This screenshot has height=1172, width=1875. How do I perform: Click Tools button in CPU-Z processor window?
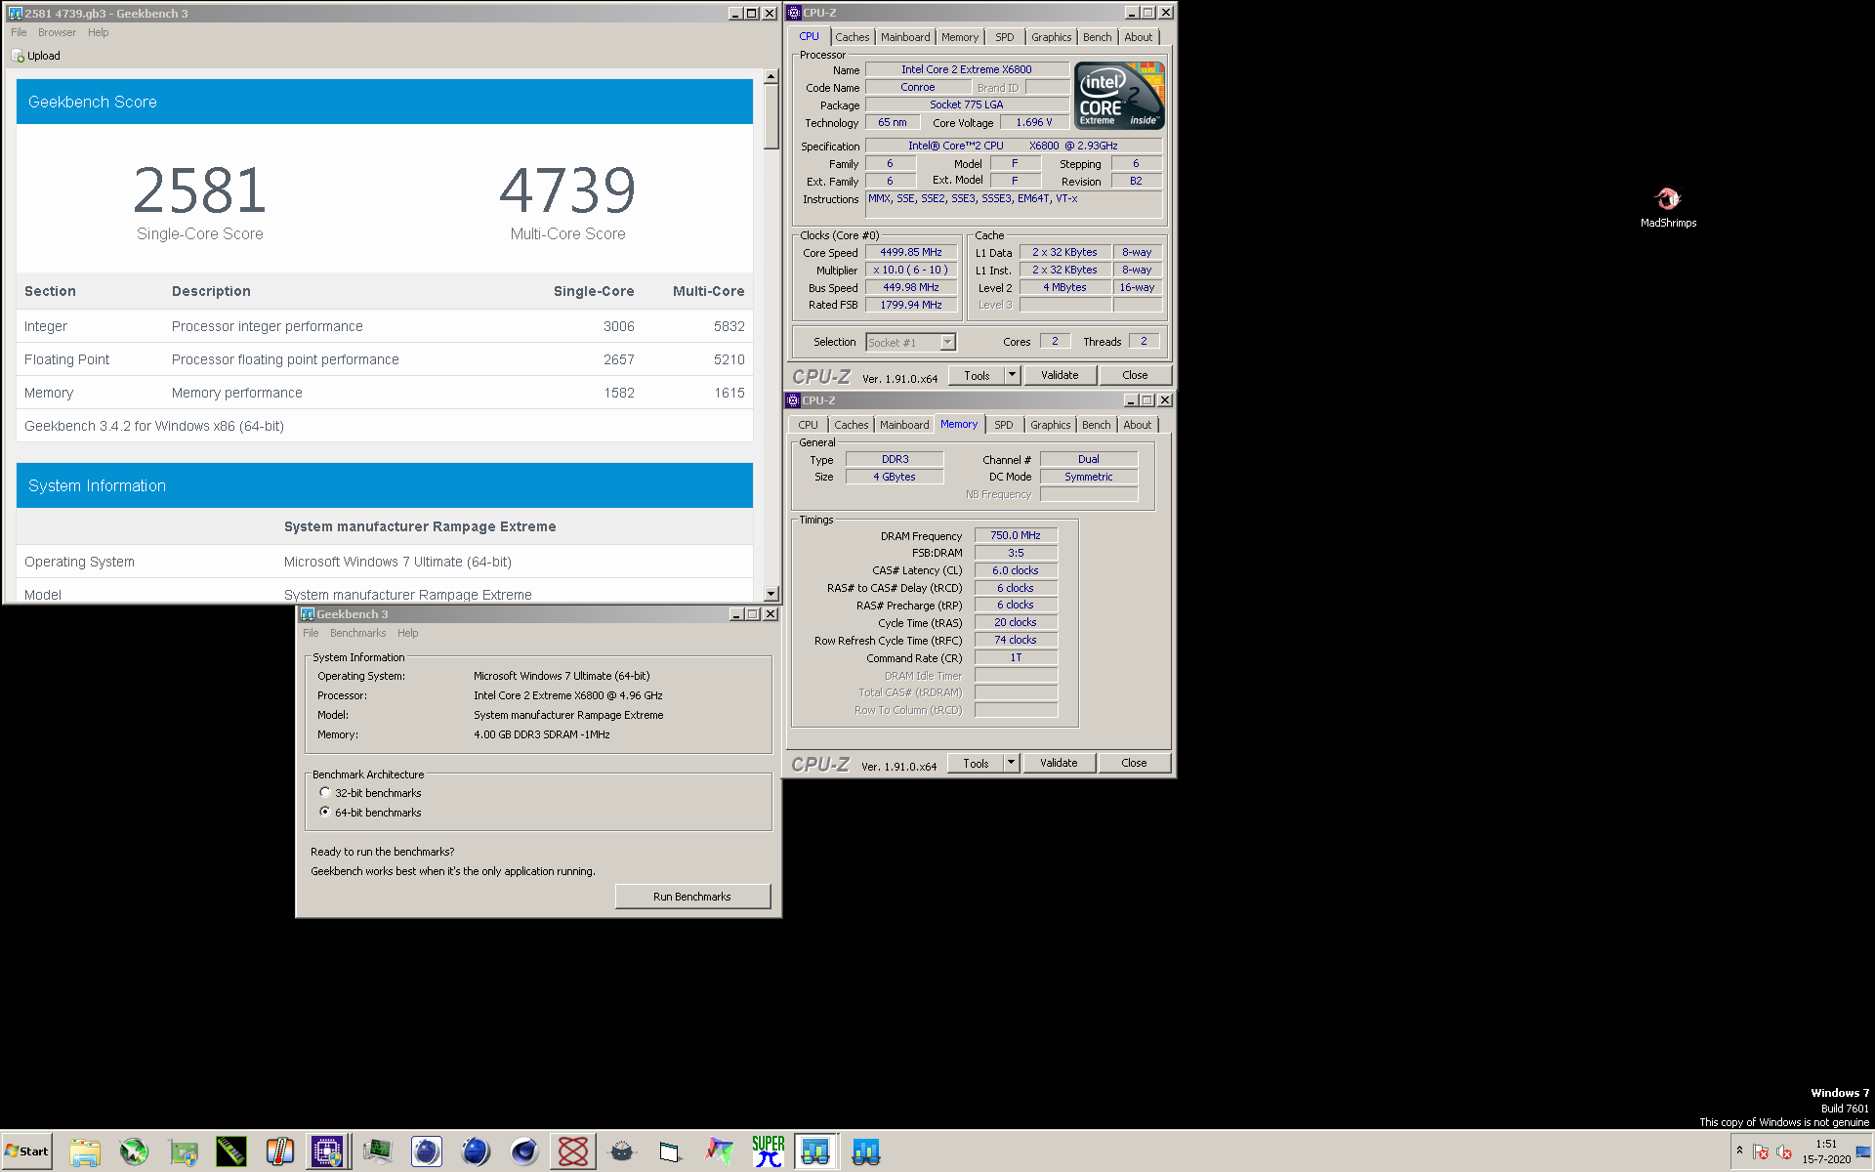click(x=977, y=375)
